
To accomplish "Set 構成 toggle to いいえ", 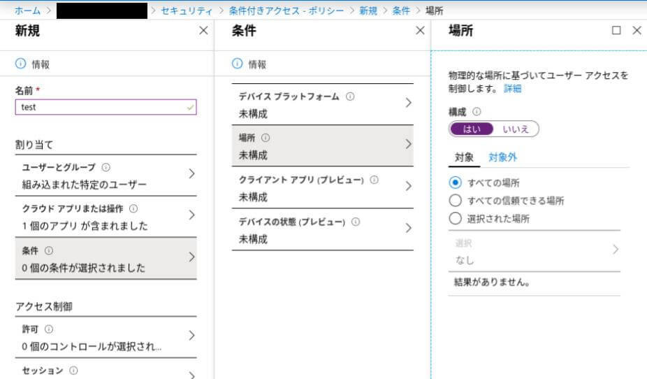I will pos(516,129).
